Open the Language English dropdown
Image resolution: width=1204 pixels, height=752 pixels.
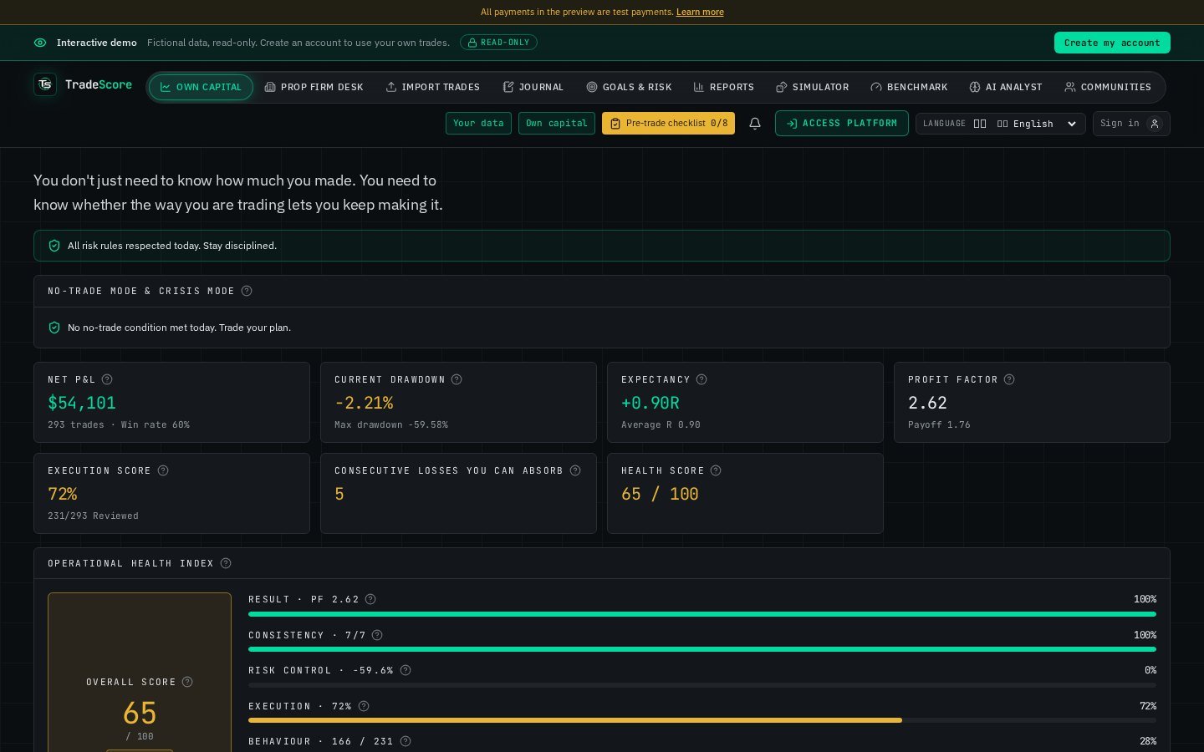click(x=1001, y=124)
